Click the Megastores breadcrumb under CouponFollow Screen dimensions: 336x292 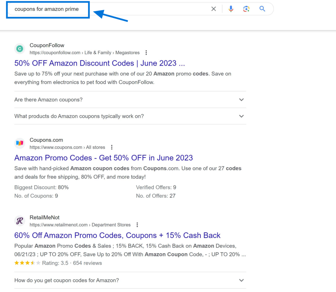(127, 52)
